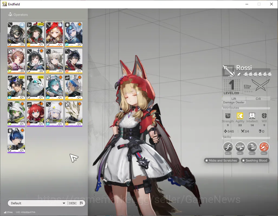Select the panda operator card
The width and height of the screenshot is (278, 216).
(x=35, y=87)
